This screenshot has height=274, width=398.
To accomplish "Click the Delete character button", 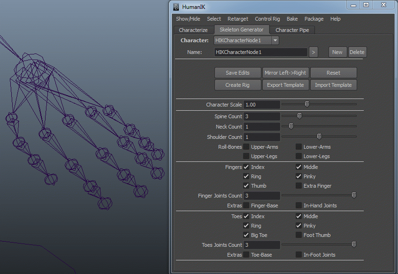I will point(357,52).
